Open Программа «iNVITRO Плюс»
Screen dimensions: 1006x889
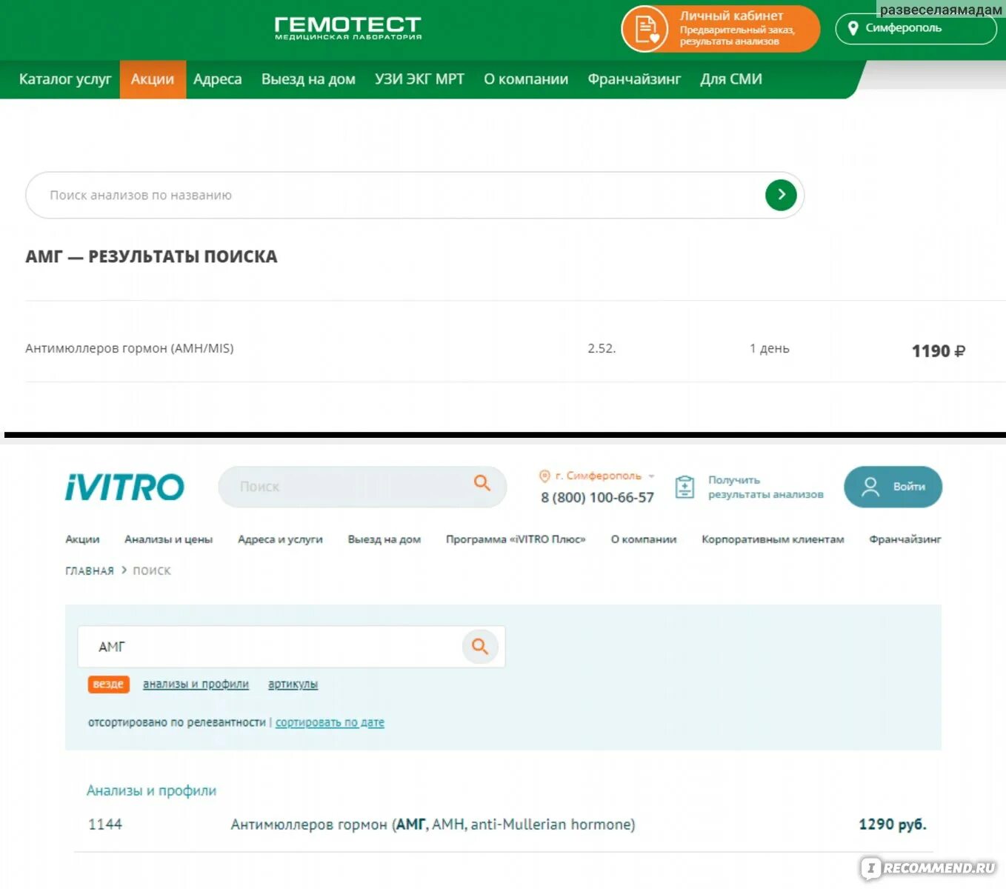coord(516,539)
